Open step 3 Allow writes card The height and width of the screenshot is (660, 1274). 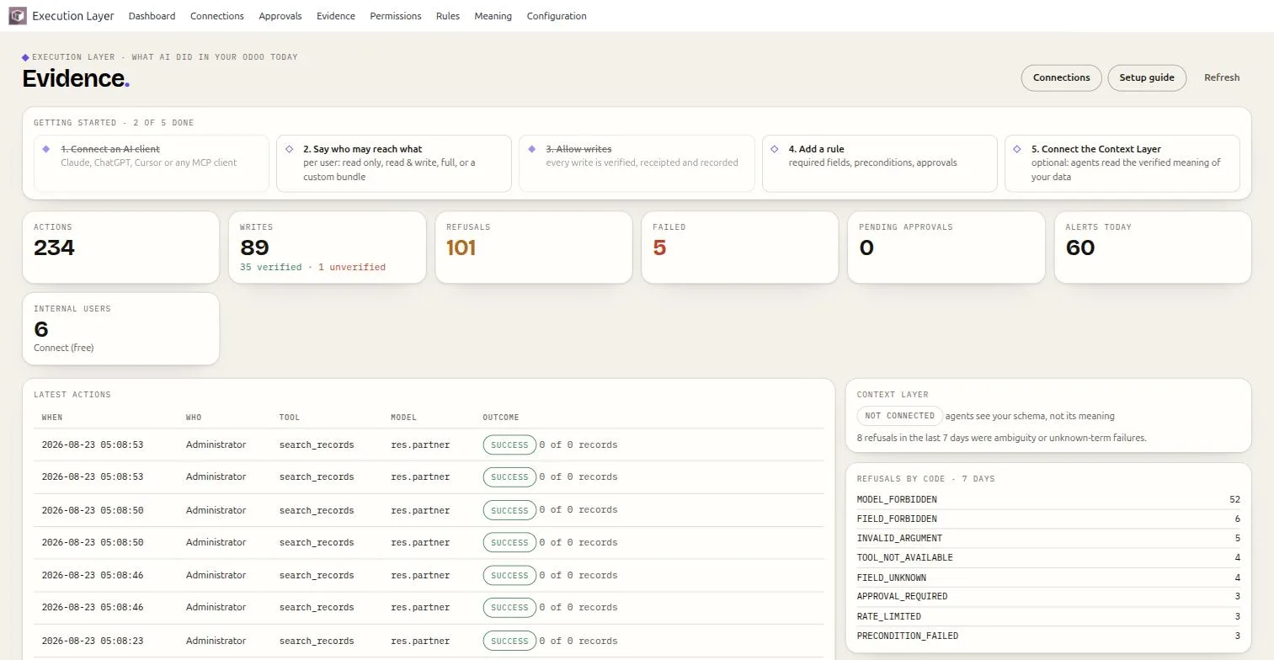[x=637, y=163]
